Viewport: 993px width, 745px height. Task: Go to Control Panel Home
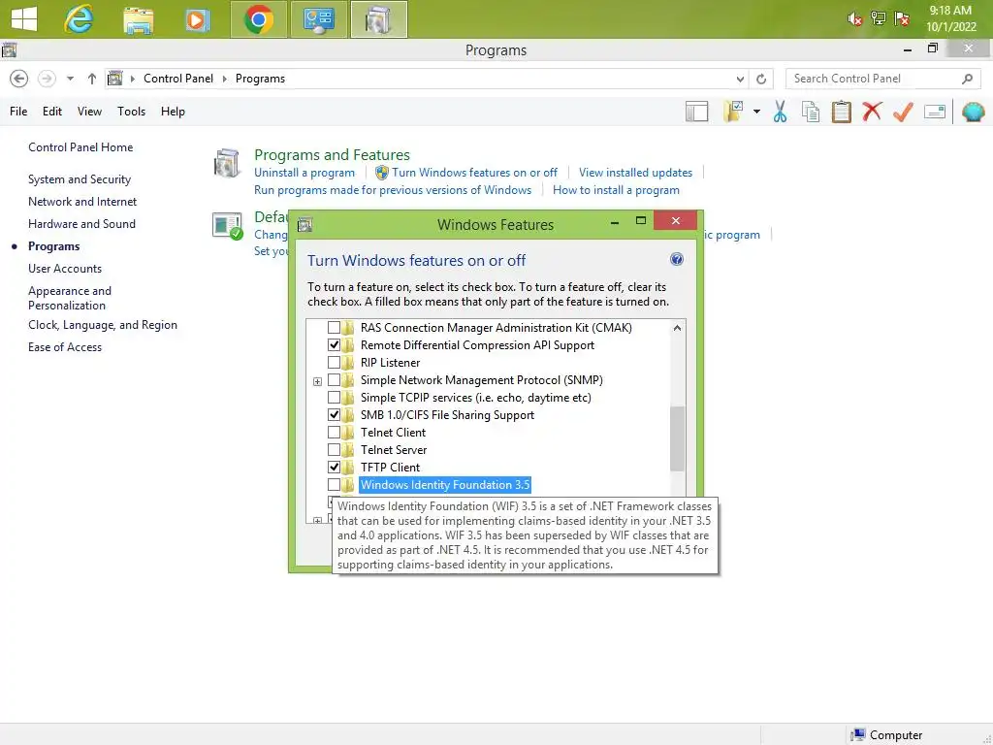point(80,147)
